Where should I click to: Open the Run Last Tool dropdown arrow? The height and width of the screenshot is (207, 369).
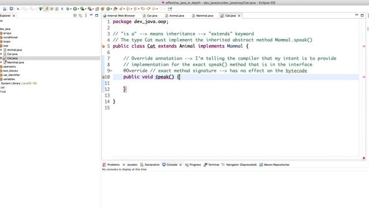(x=93, y=9)
